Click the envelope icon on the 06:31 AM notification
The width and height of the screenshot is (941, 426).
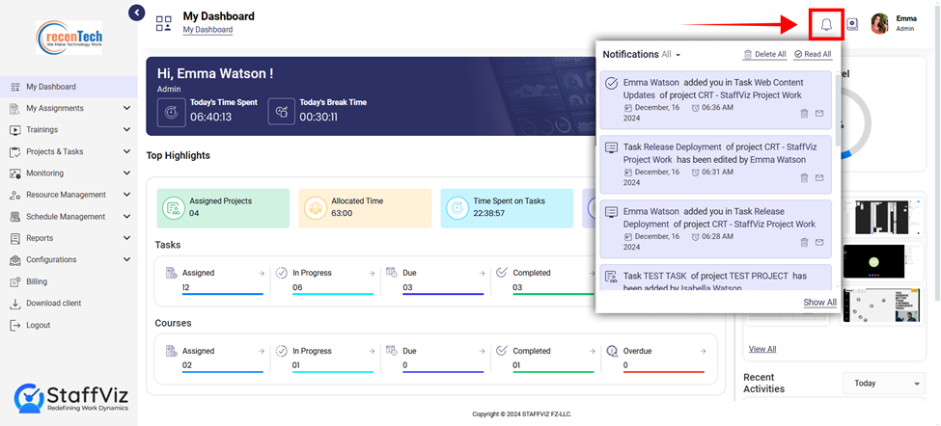coord(819,178)
